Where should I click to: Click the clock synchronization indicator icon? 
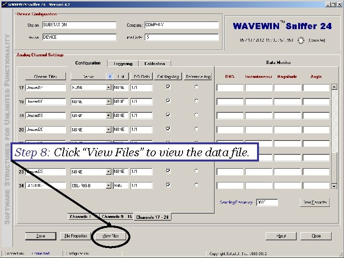[301, 40]
